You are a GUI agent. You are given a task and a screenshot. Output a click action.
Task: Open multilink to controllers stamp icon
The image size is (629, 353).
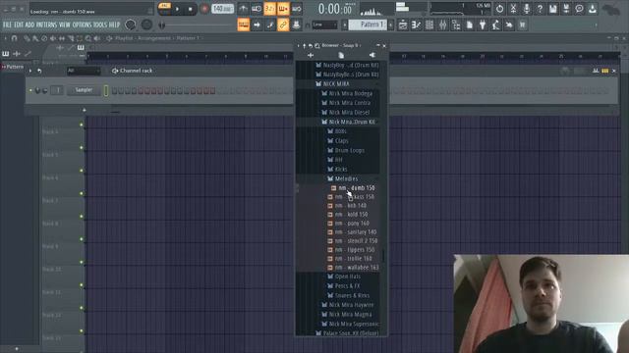point(296,25)
